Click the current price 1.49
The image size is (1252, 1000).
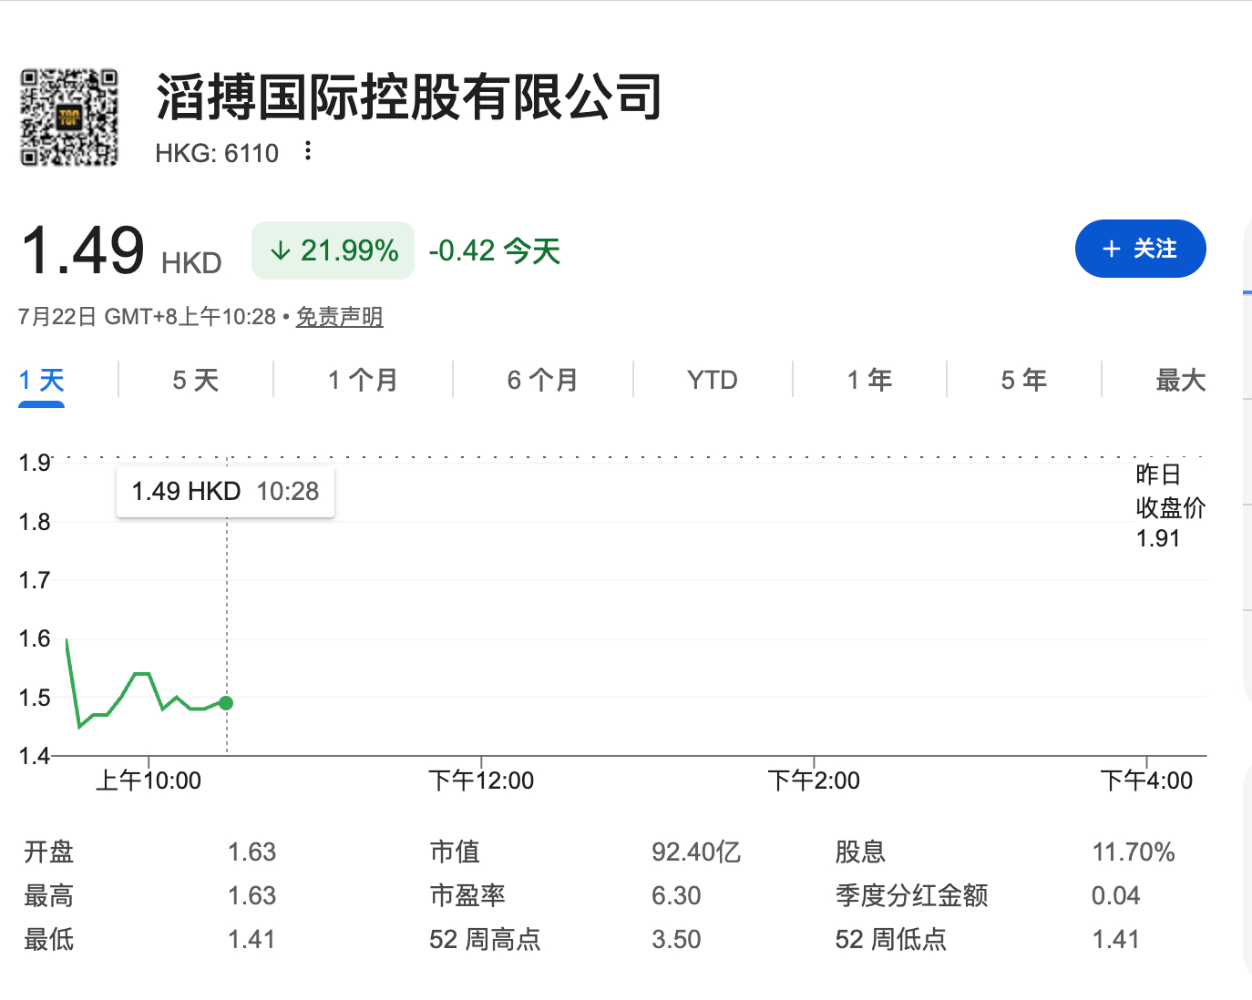click(x=82, y=250)
